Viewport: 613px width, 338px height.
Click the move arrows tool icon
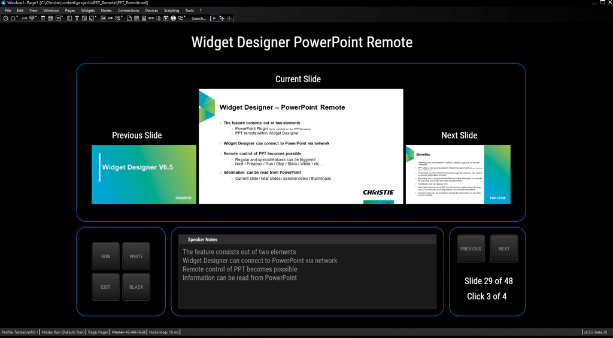click(x=221, y=19)
